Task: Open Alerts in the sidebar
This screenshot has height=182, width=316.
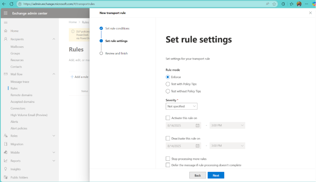Action: click(14, 121)
